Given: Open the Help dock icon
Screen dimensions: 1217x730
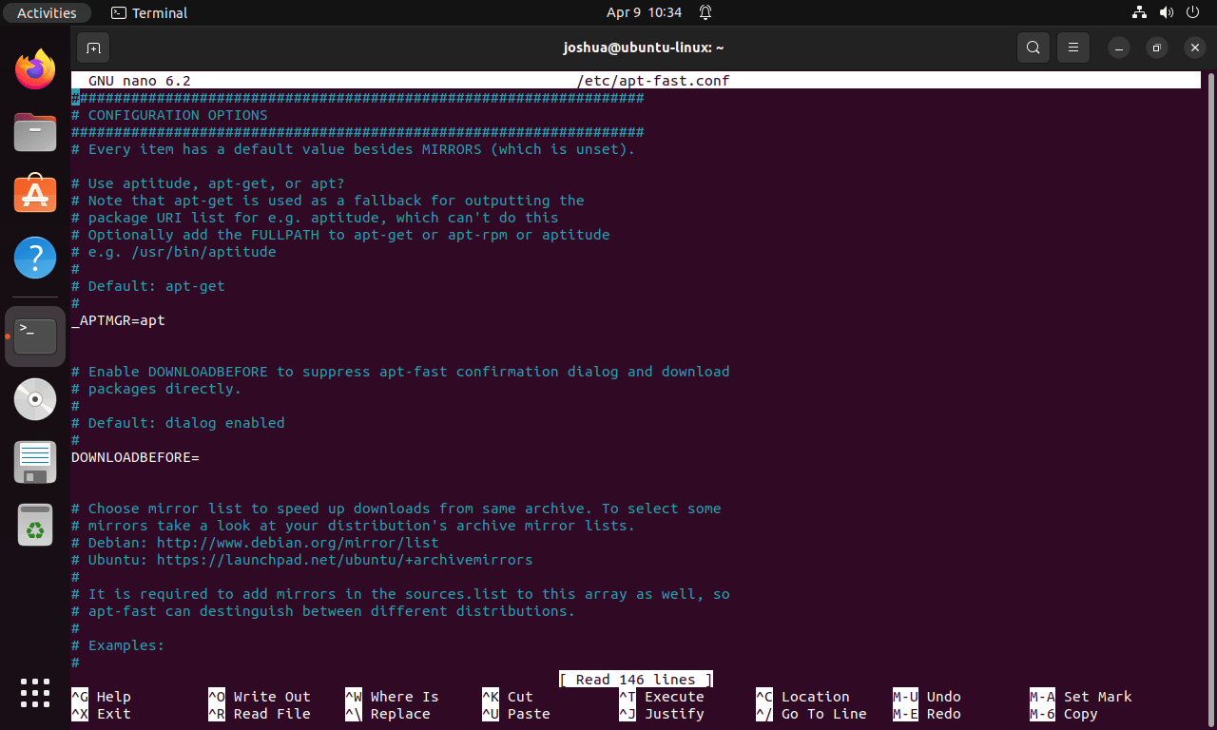Looking at the screenshot, I should click(x=35, y=257).
